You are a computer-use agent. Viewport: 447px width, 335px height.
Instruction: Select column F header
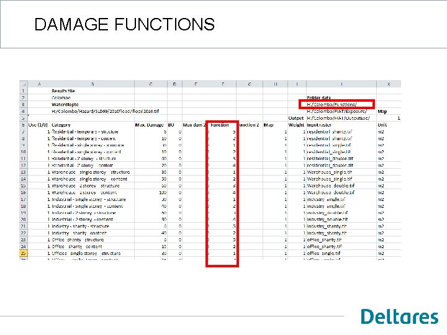(223, 84)
